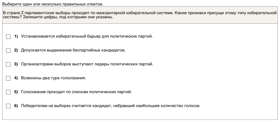Viewport: 280px width, 122px height.
Task: Click the bold number label "2)"
Action: tap(16, 50)
